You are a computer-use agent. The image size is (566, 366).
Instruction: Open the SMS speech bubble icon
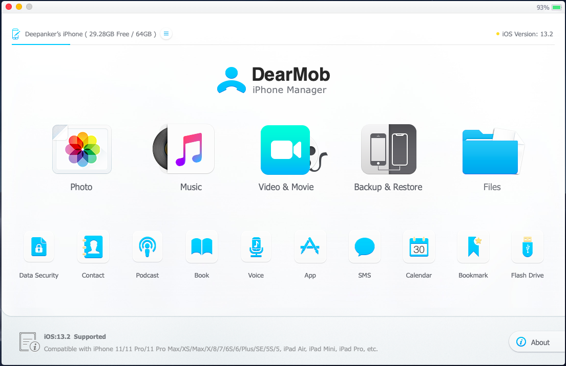coord(365,247)
